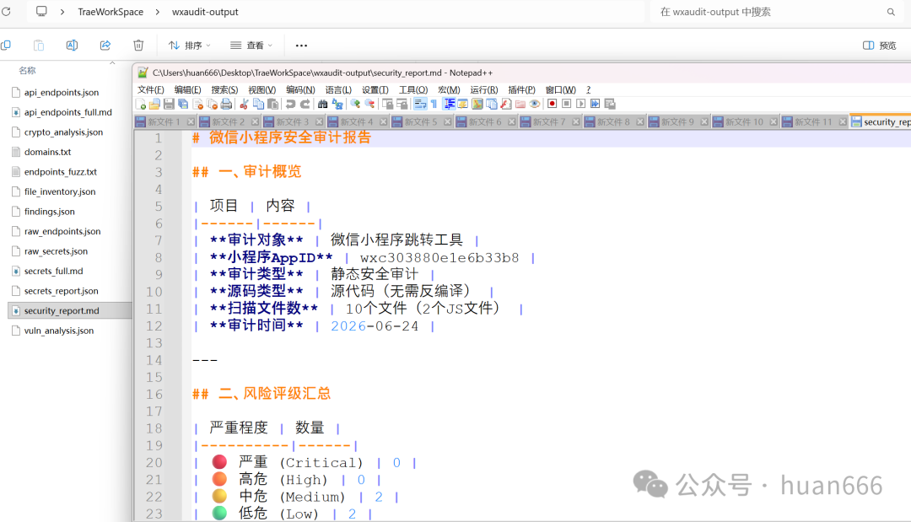Toggle synchronized vertical scrolling
Screen dimensions: 911x522
click(x=388, y=104)
